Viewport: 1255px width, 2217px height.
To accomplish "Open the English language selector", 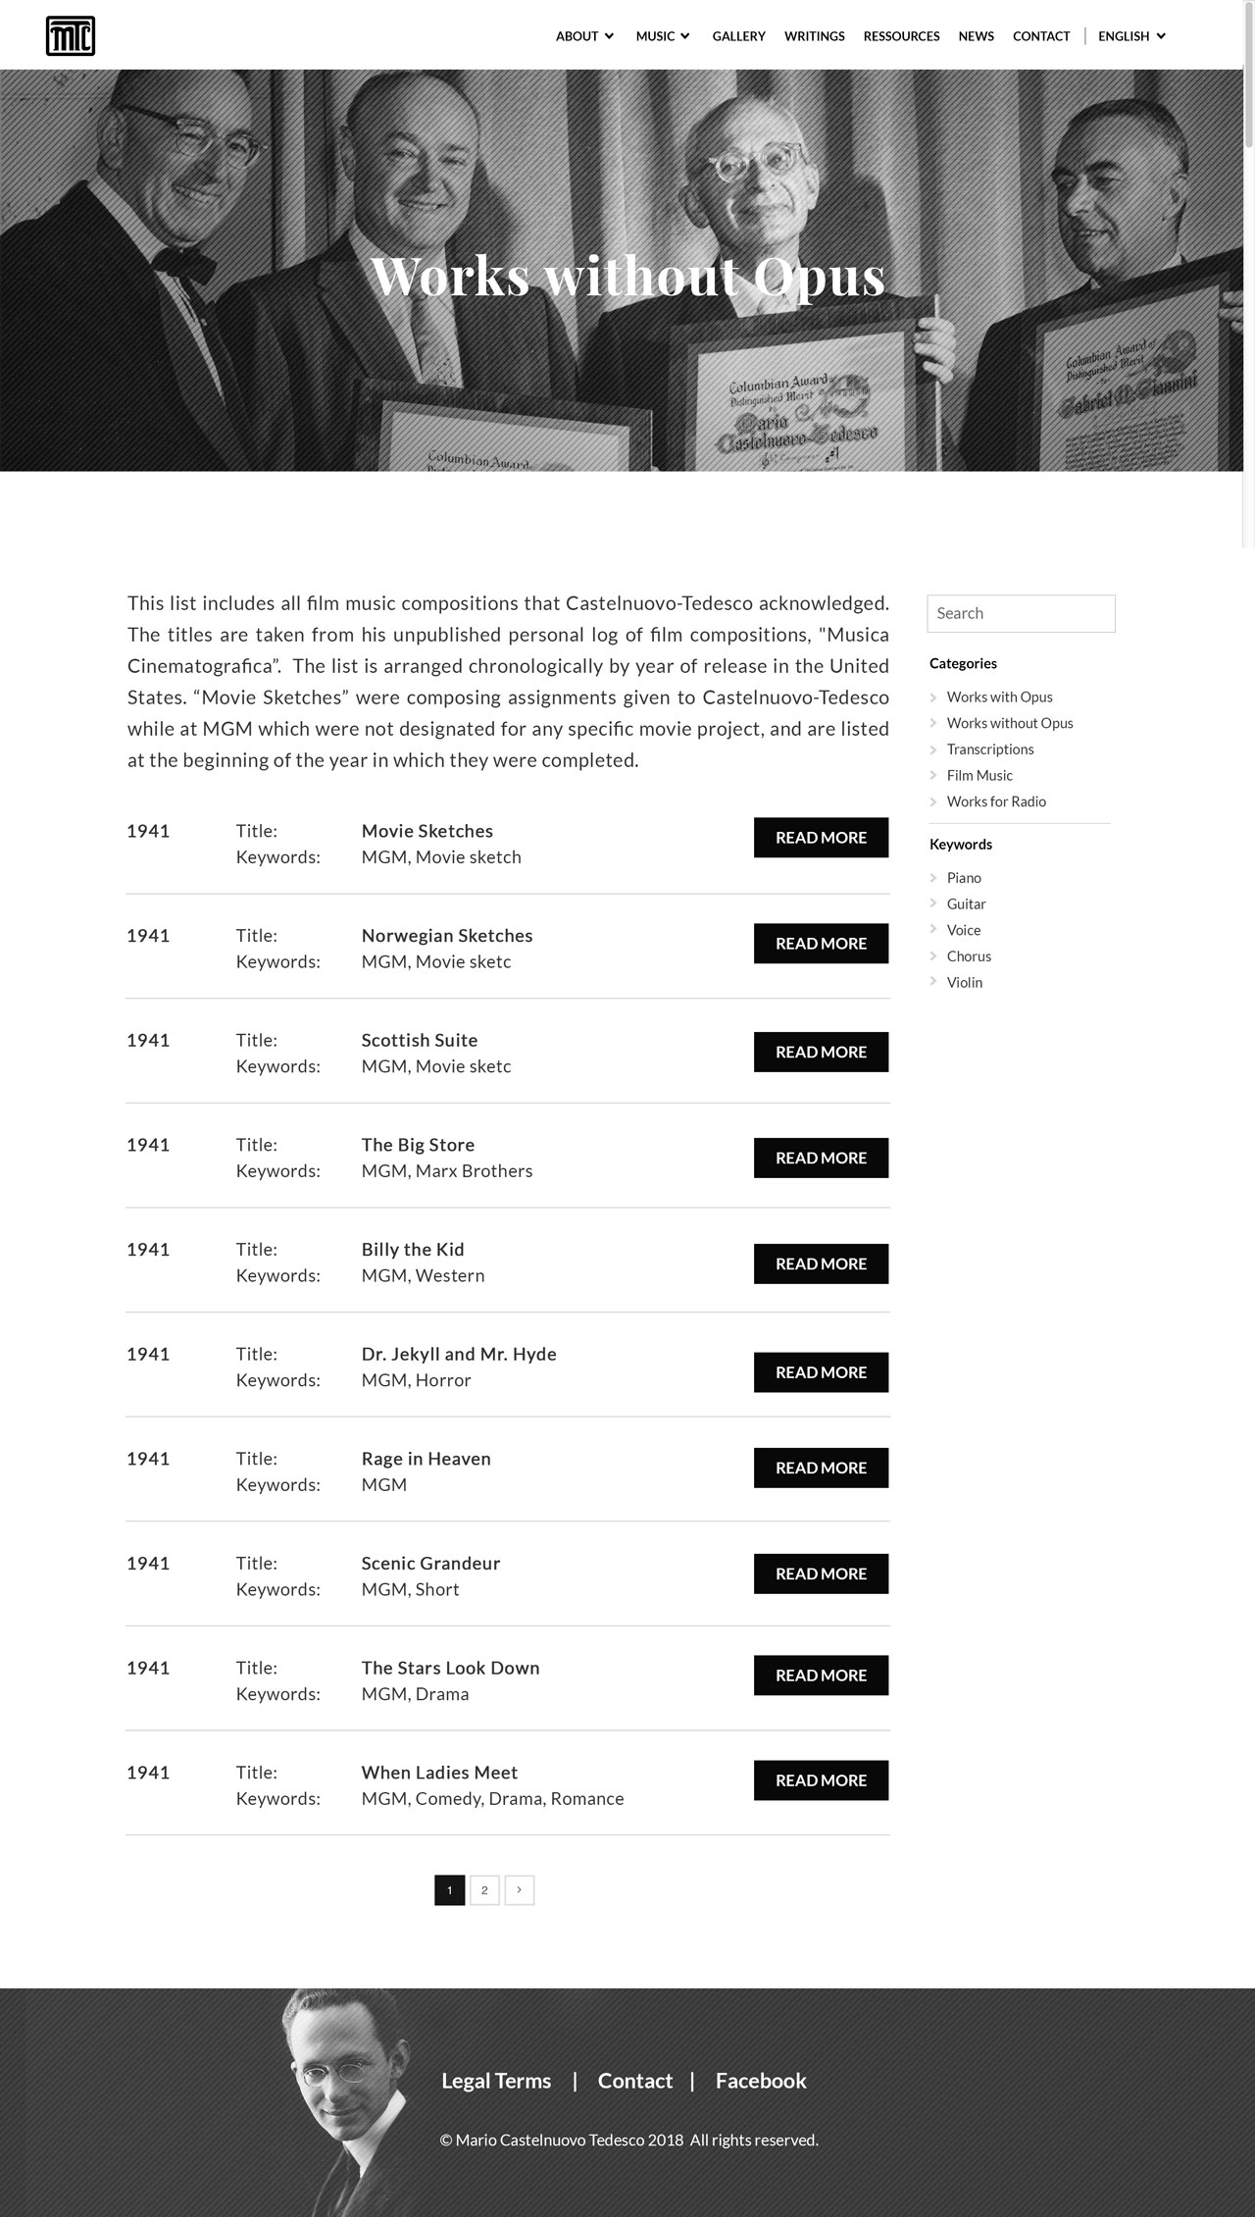I will click(x=1132, y=36).
